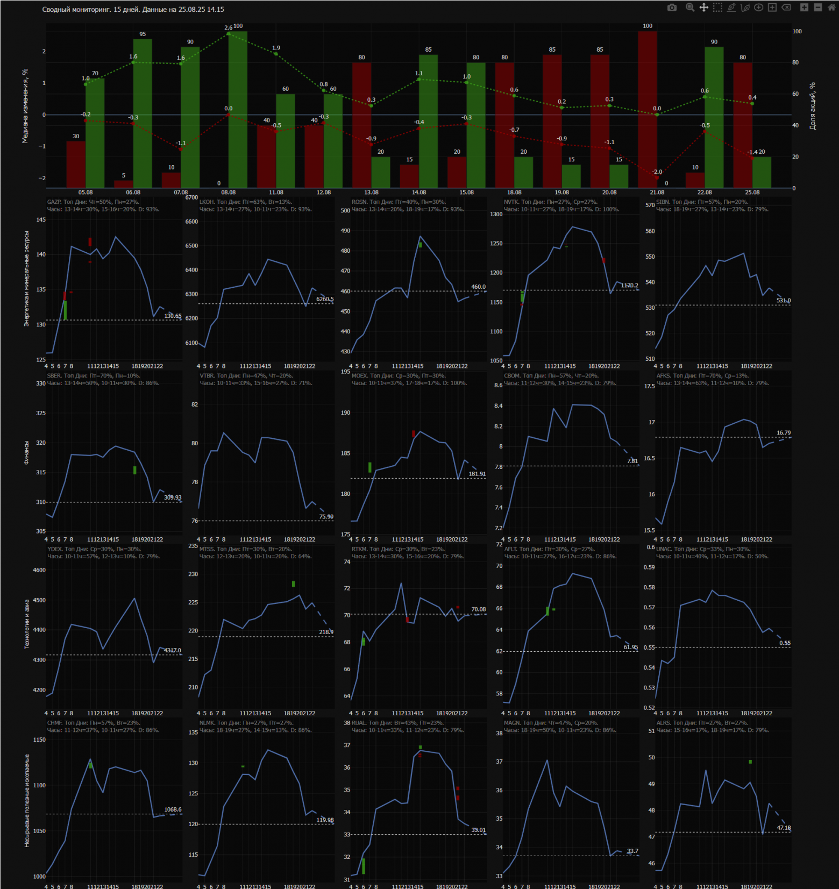Select the Draw circle tool
Viewport: 839px width, 889px height.
[758, 8]
